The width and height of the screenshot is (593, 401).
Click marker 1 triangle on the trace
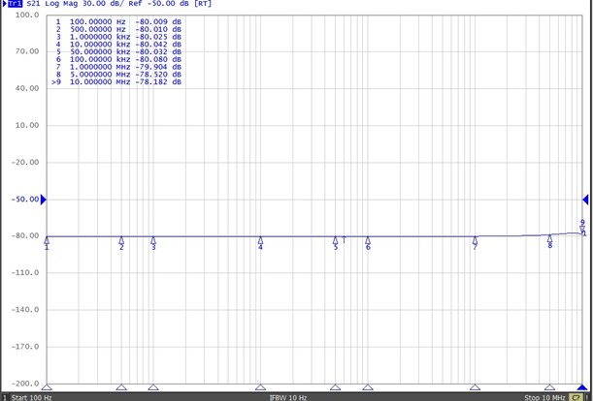[47, 239]
